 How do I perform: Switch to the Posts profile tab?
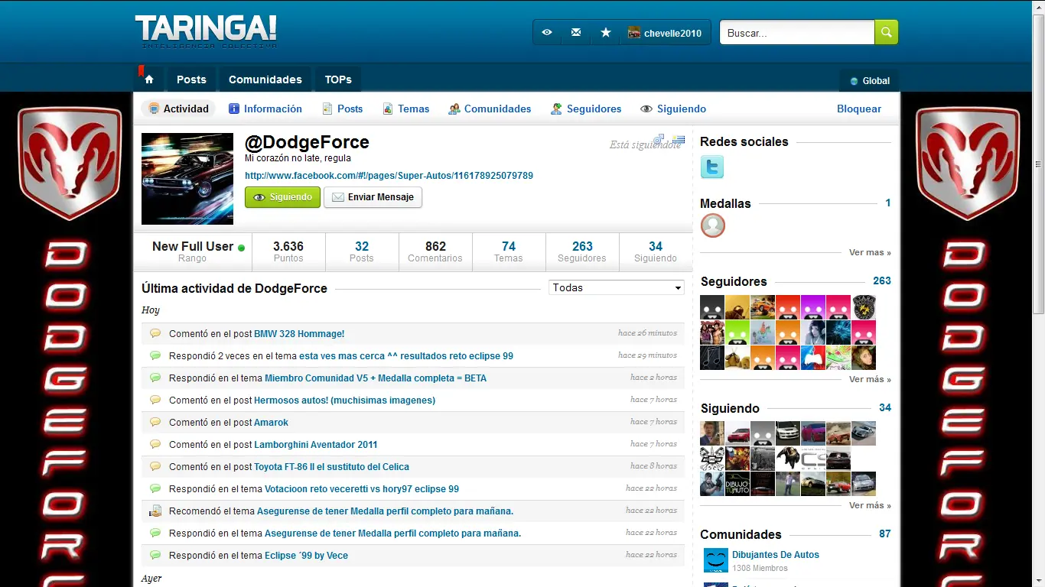click(x=342, y=109)
